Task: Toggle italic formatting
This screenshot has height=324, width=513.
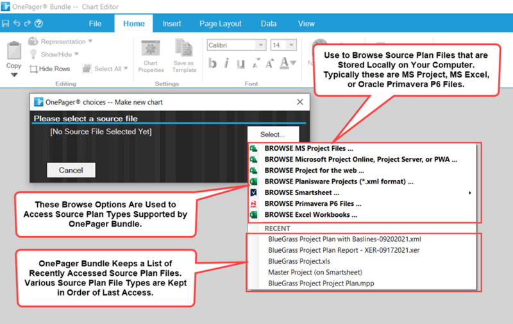Action: point(226,63)
